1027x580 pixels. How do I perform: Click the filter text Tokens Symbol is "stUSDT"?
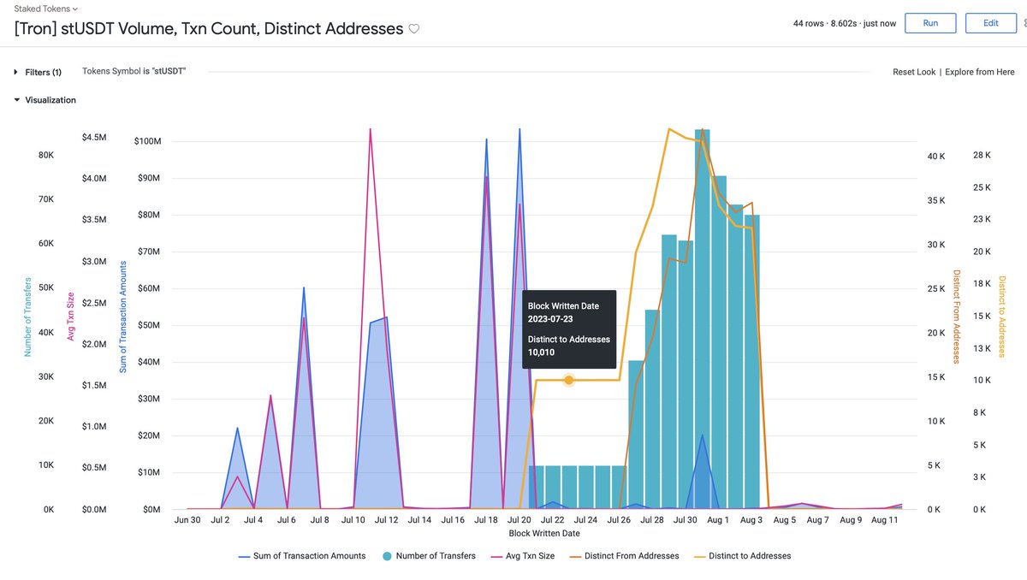(134, 71)
